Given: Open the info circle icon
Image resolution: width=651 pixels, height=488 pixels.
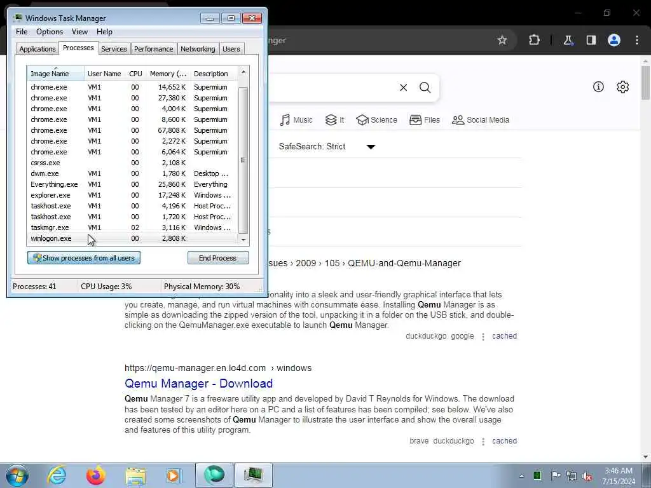Looking at the screenshot, I should point(598,86).
